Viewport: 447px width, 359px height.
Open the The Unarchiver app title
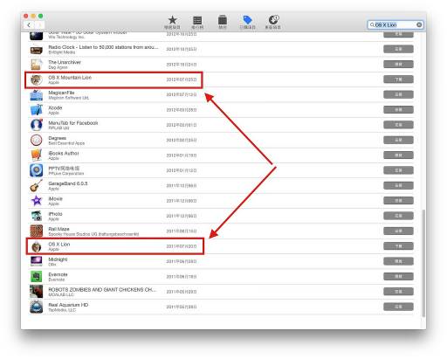coord(65,62)
